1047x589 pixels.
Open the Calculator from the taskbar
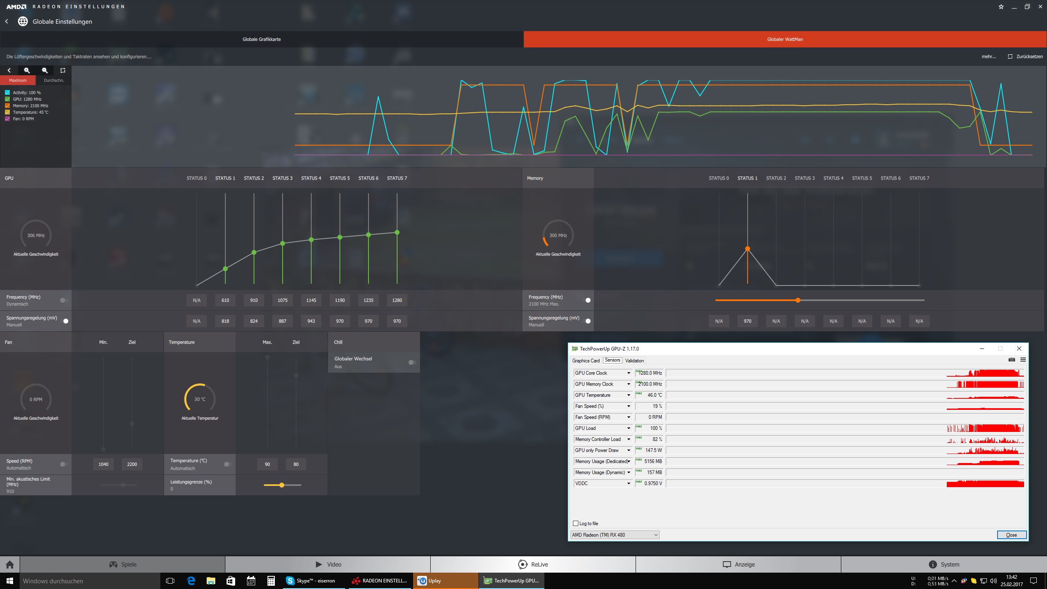click(x=271, y=581)
